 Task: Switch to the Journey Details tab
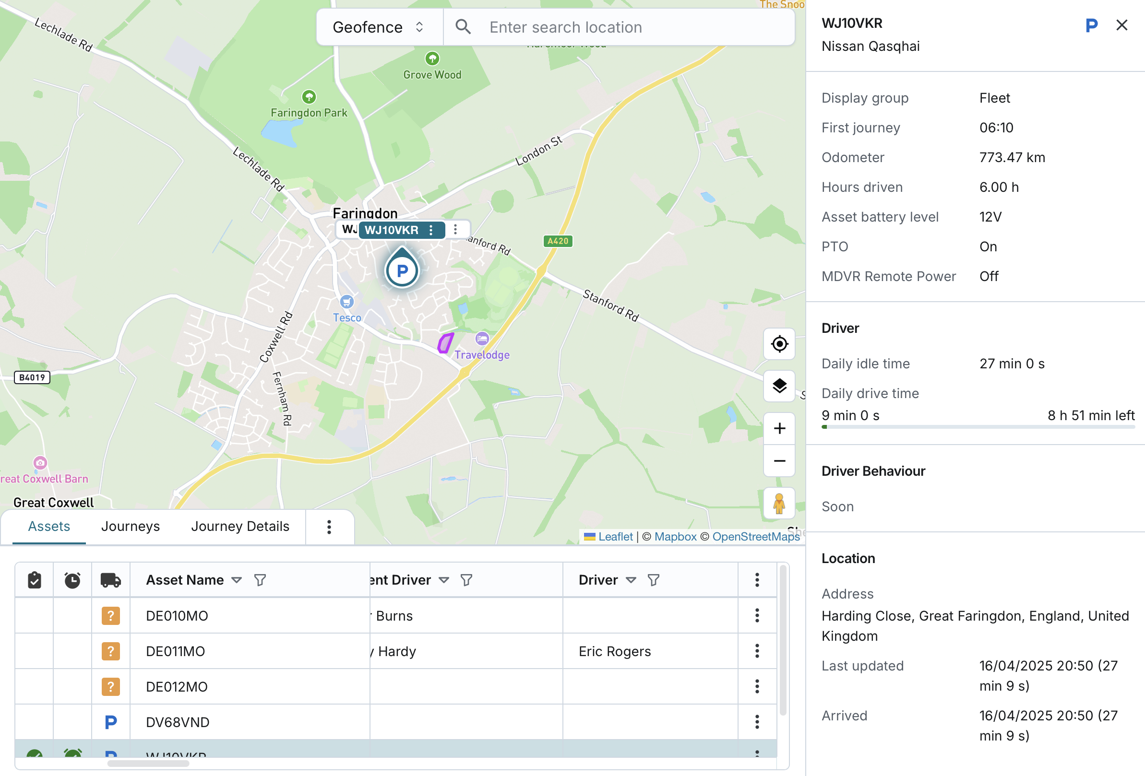tap(240, 526)
